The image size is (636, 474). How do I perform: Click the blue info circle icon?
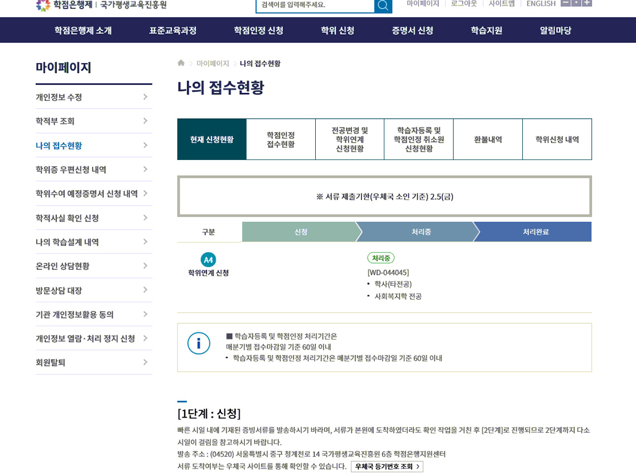click(x=199, y=343)
